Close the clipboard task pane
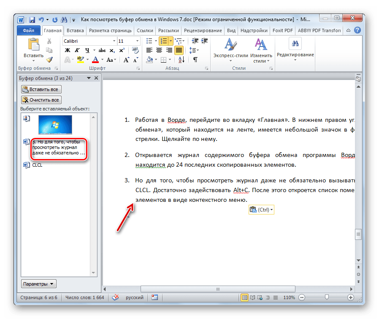This screenshot has height=319, width=379. (x=96, y=78)
